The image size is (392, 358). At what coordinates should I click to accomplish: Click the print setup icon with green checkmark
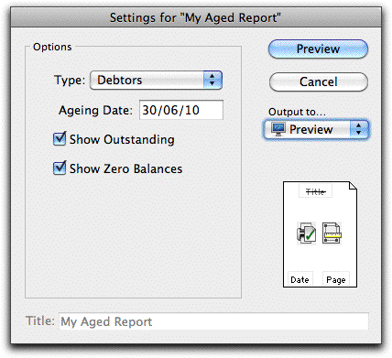306,233
